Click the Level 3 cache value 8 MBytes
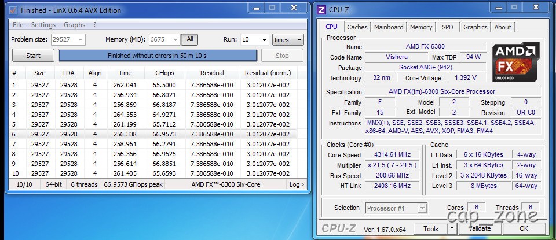 click(484, 186)
